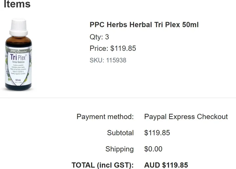This screenshot has height=169, width=236.
Task: Click the horizontal divider below the item
Action: (x=118, y=98)
